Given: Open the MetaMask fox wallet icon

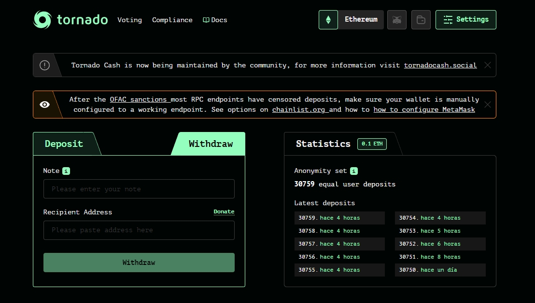Looking at the screenshot, I should (397, 20).
